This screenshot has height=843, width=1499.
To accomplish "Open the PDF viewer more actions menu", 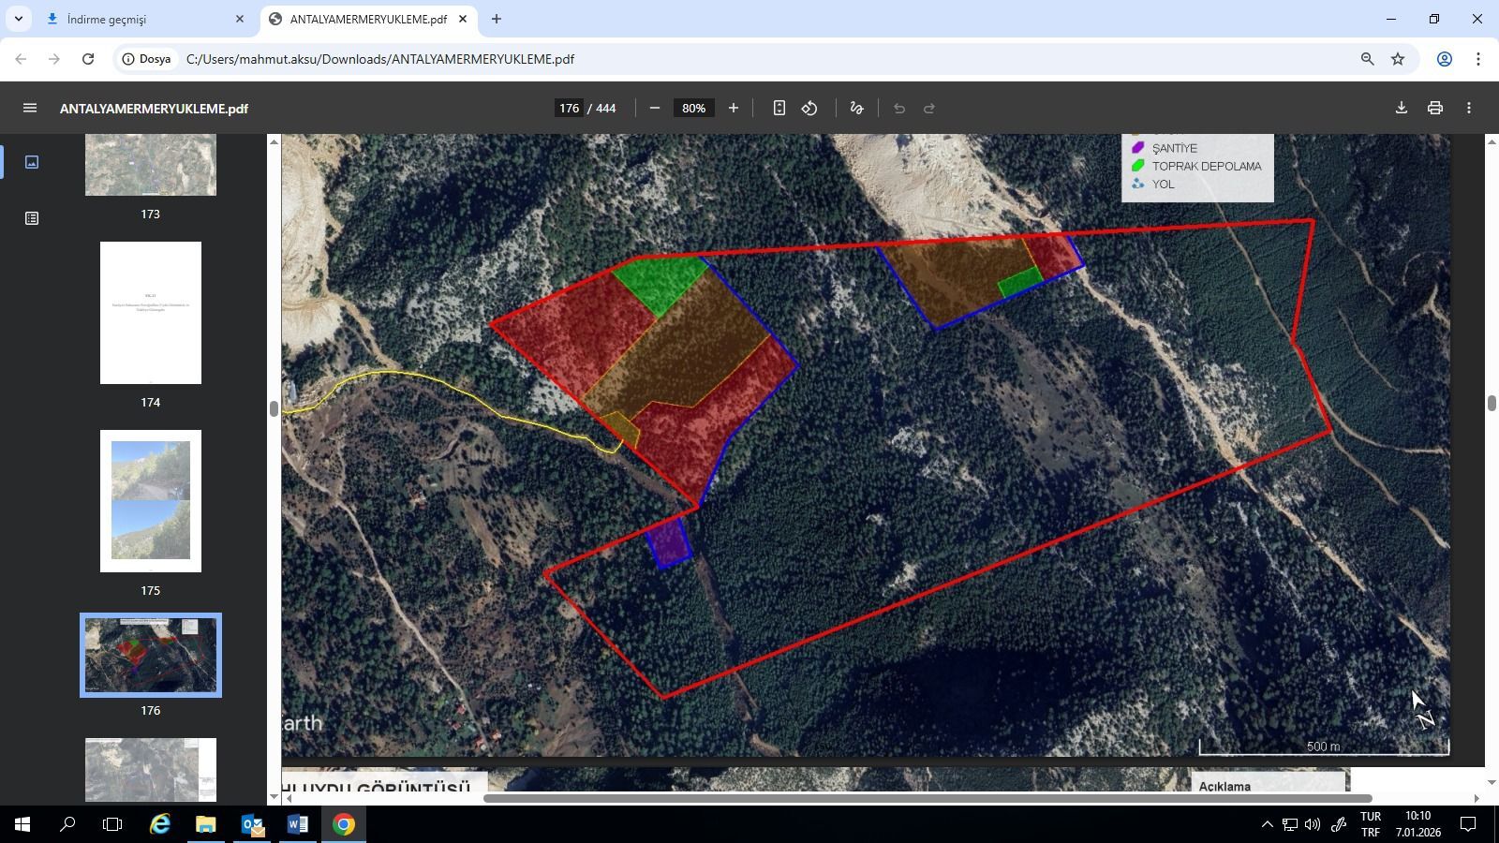I will point(1469,109).
